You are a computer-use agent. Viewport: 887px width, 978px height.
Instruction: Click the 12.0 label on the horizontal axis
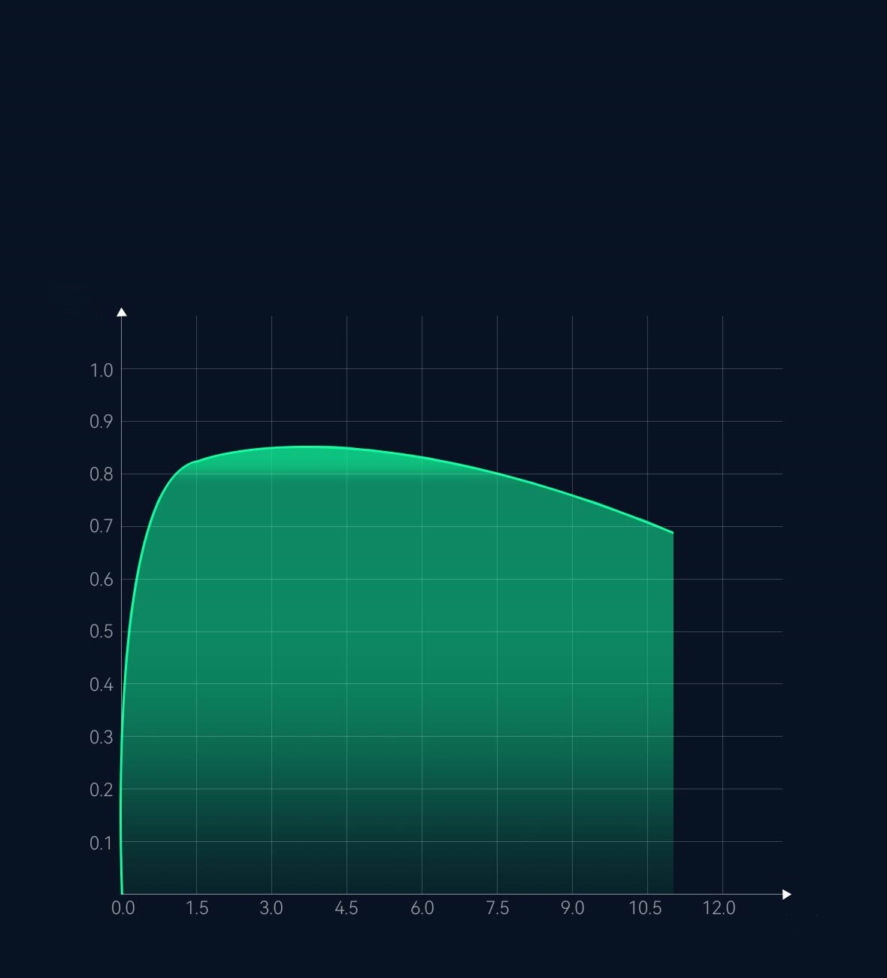coord(719,908)
